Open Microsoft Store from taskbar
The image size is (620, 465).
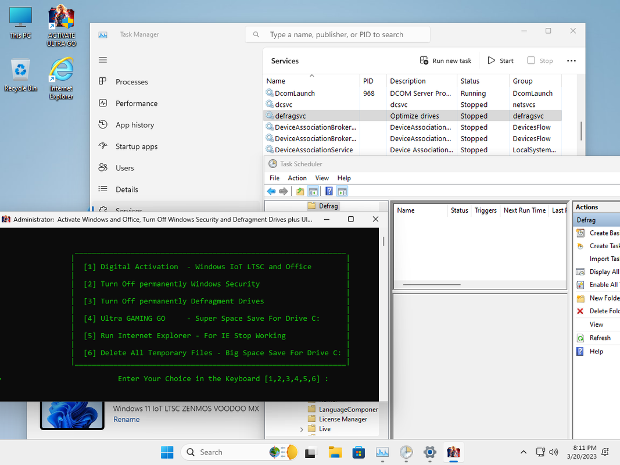(x=359, y=452)
